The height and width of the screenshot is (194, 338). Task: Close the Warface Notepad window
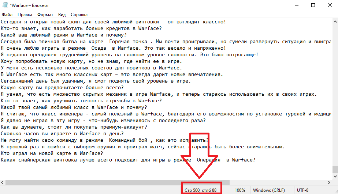pos(330,5)
